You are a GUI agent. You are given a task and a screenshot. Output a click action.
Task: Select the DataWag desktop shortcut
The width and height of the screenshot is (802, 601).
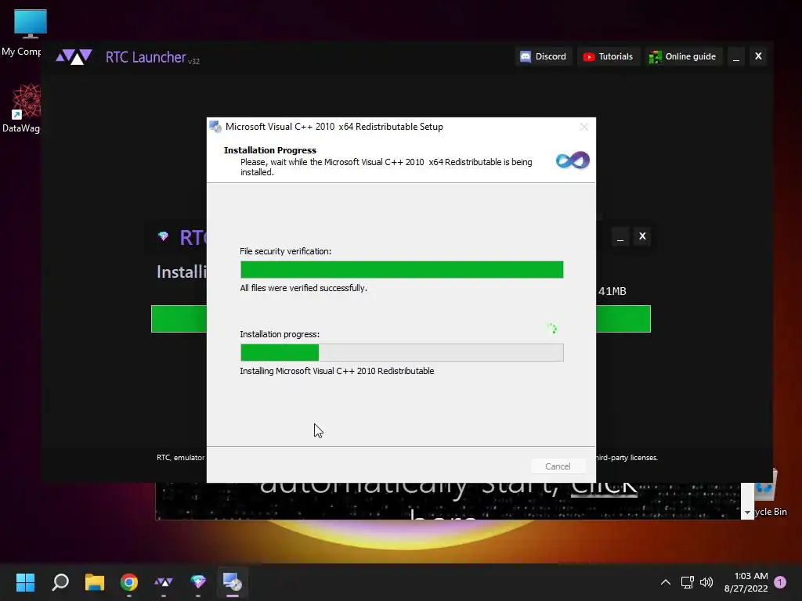coord(21,108)
